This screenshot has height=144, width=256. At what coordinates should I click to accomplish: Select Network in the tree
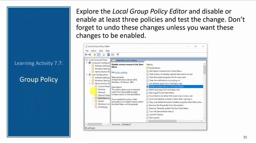[102, 92]
